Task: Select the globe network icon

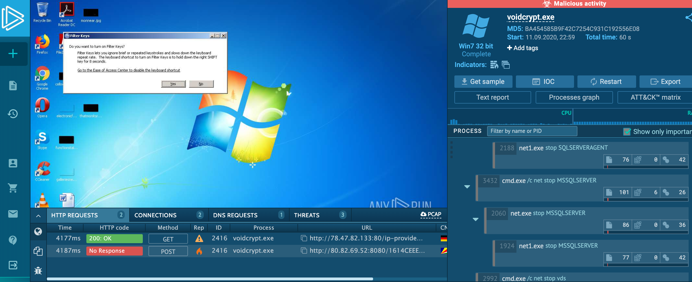Action: (38, 231)
